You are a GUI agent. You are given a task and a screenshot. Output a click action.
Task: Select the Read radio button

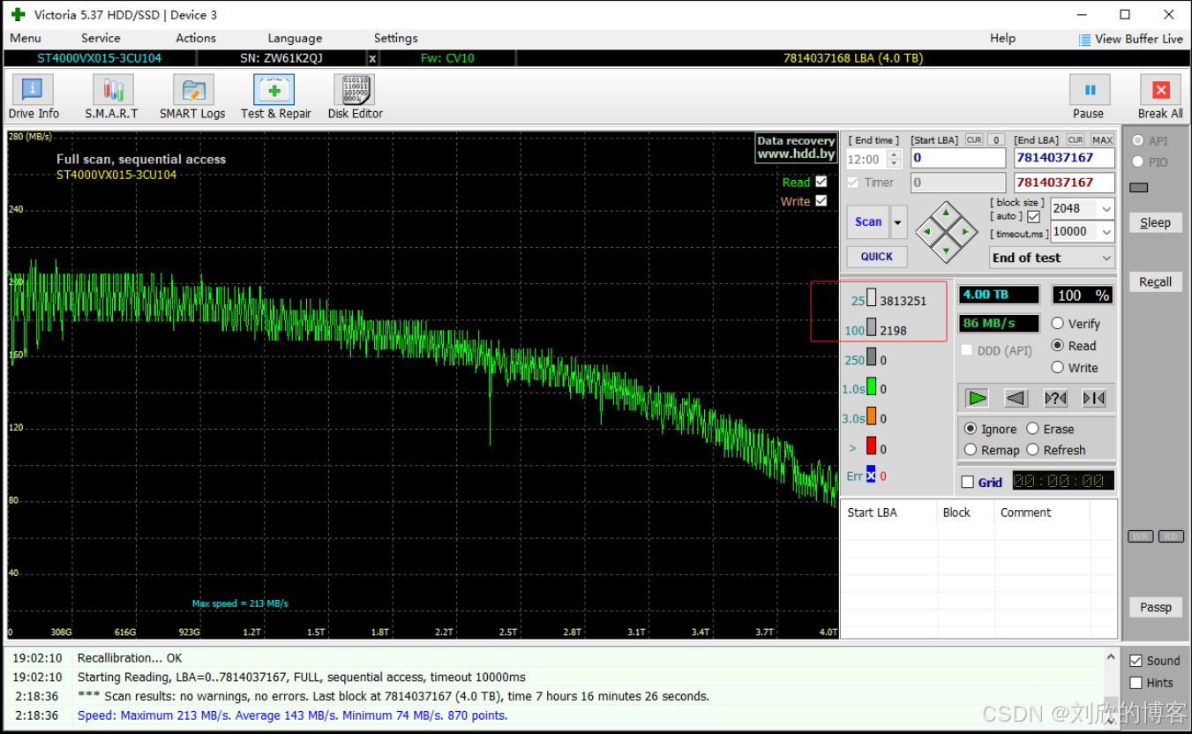1057,346
